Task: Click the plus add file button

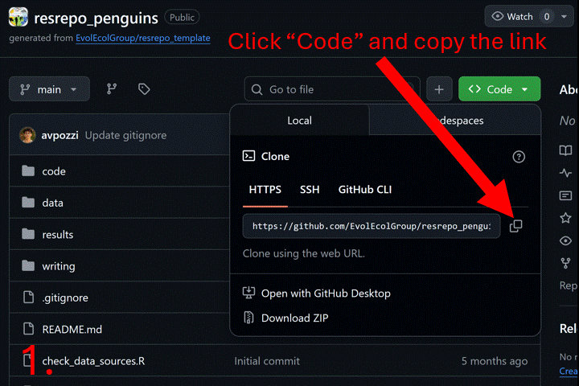Action: point(439,89)
